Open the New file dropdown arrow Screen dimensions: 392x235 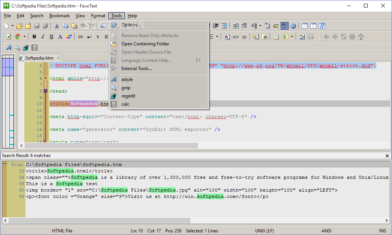(x=12, y=26)
